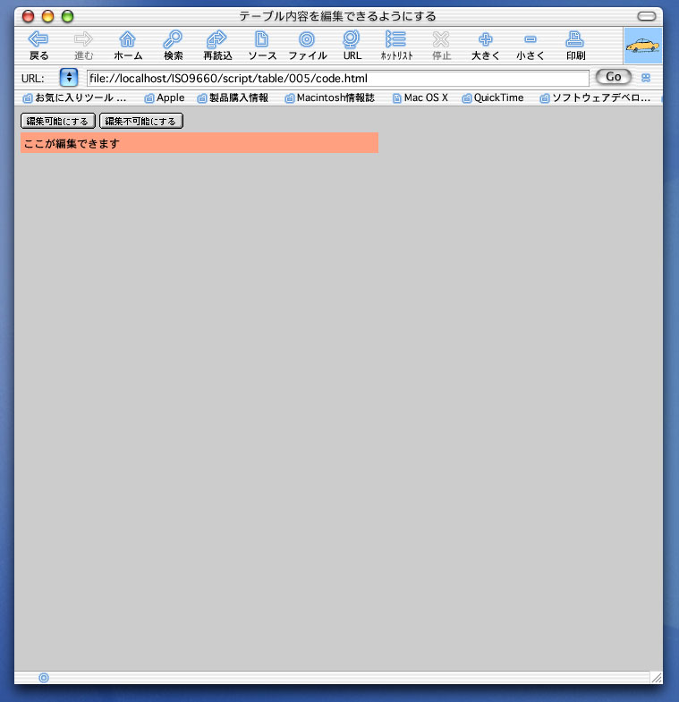The height and width of the screenshot is (702, 679).
Task: Open the Macintosh情報誌 bookmark folder
Action: pos(329,97)
